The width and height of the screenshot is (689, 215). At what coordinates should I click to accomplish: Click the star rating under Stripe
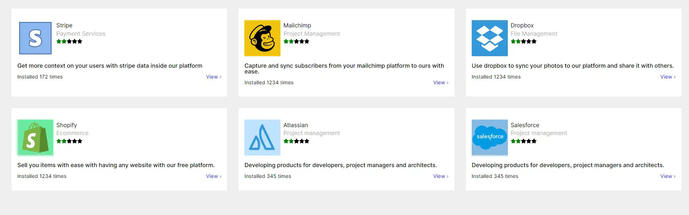click(69, 41)
